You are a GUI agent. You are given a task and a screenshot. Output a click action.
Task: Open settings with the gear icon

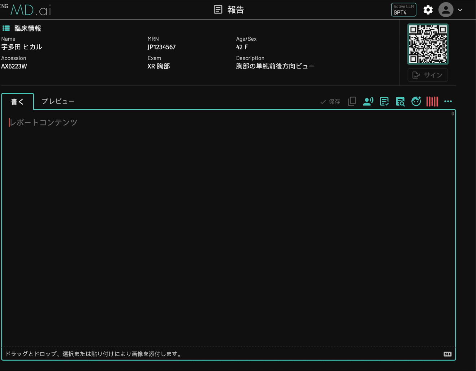[x=428, y=10]
